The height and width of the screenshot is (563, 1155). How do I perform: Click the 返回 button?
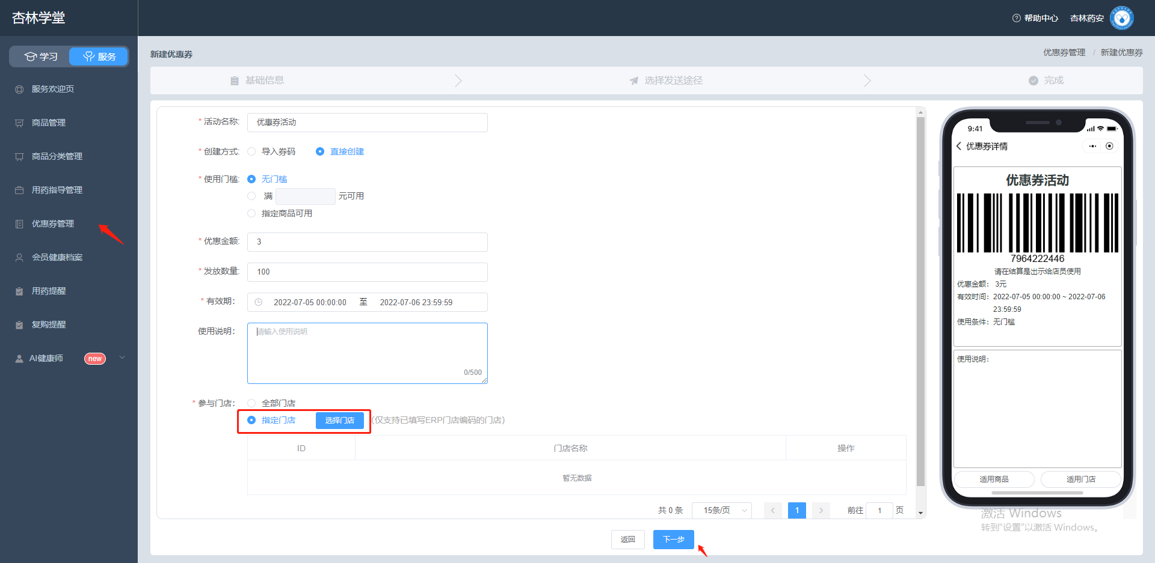(628, 540)
